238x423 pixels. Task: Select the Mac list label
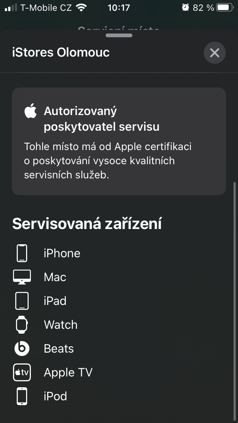(55, 277)
